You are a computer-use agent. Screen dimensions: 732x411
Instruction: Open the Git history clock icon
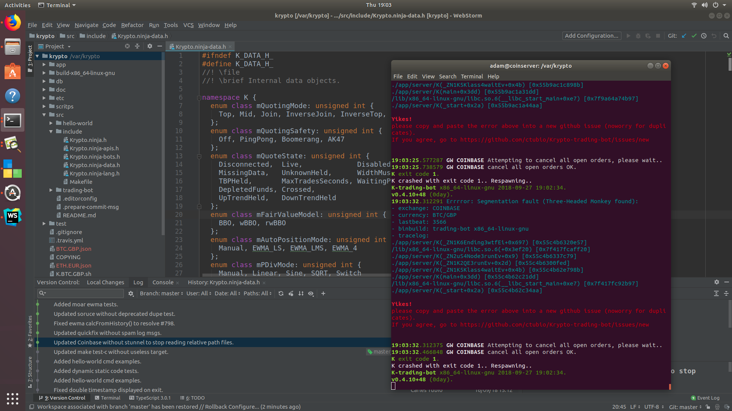pos(704,36)
